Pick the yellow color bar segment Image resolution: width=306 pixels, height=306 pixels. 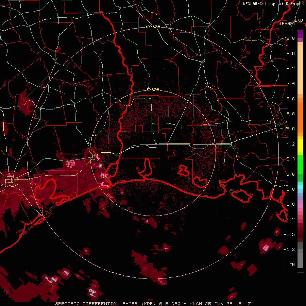(x=300, y=146)
